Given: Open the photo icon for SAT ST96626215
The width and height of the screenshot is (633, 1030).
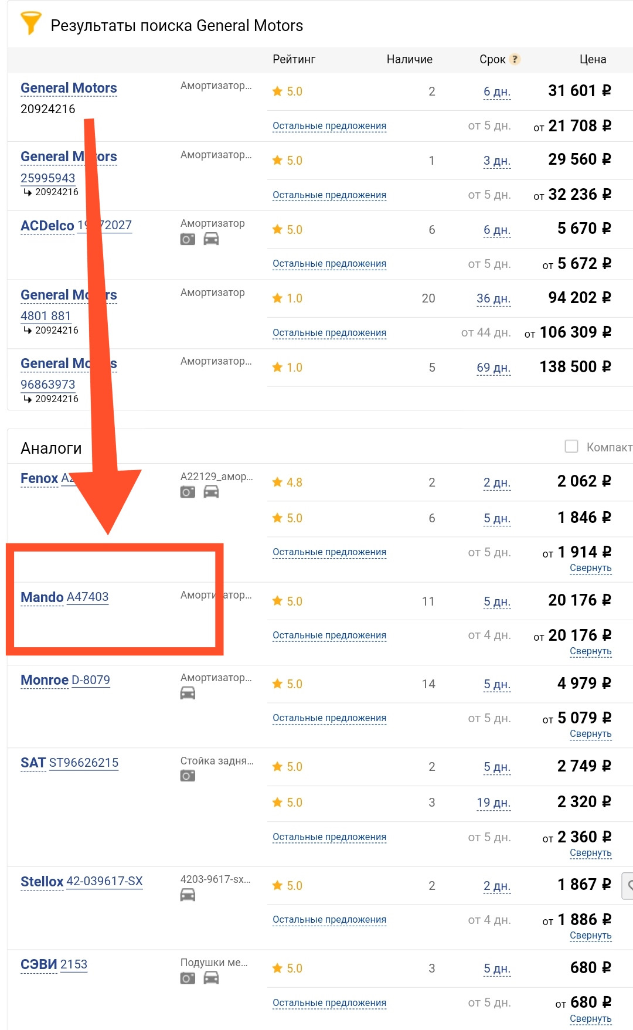Looking at the screenshot, I should click(x=188, y=776).
